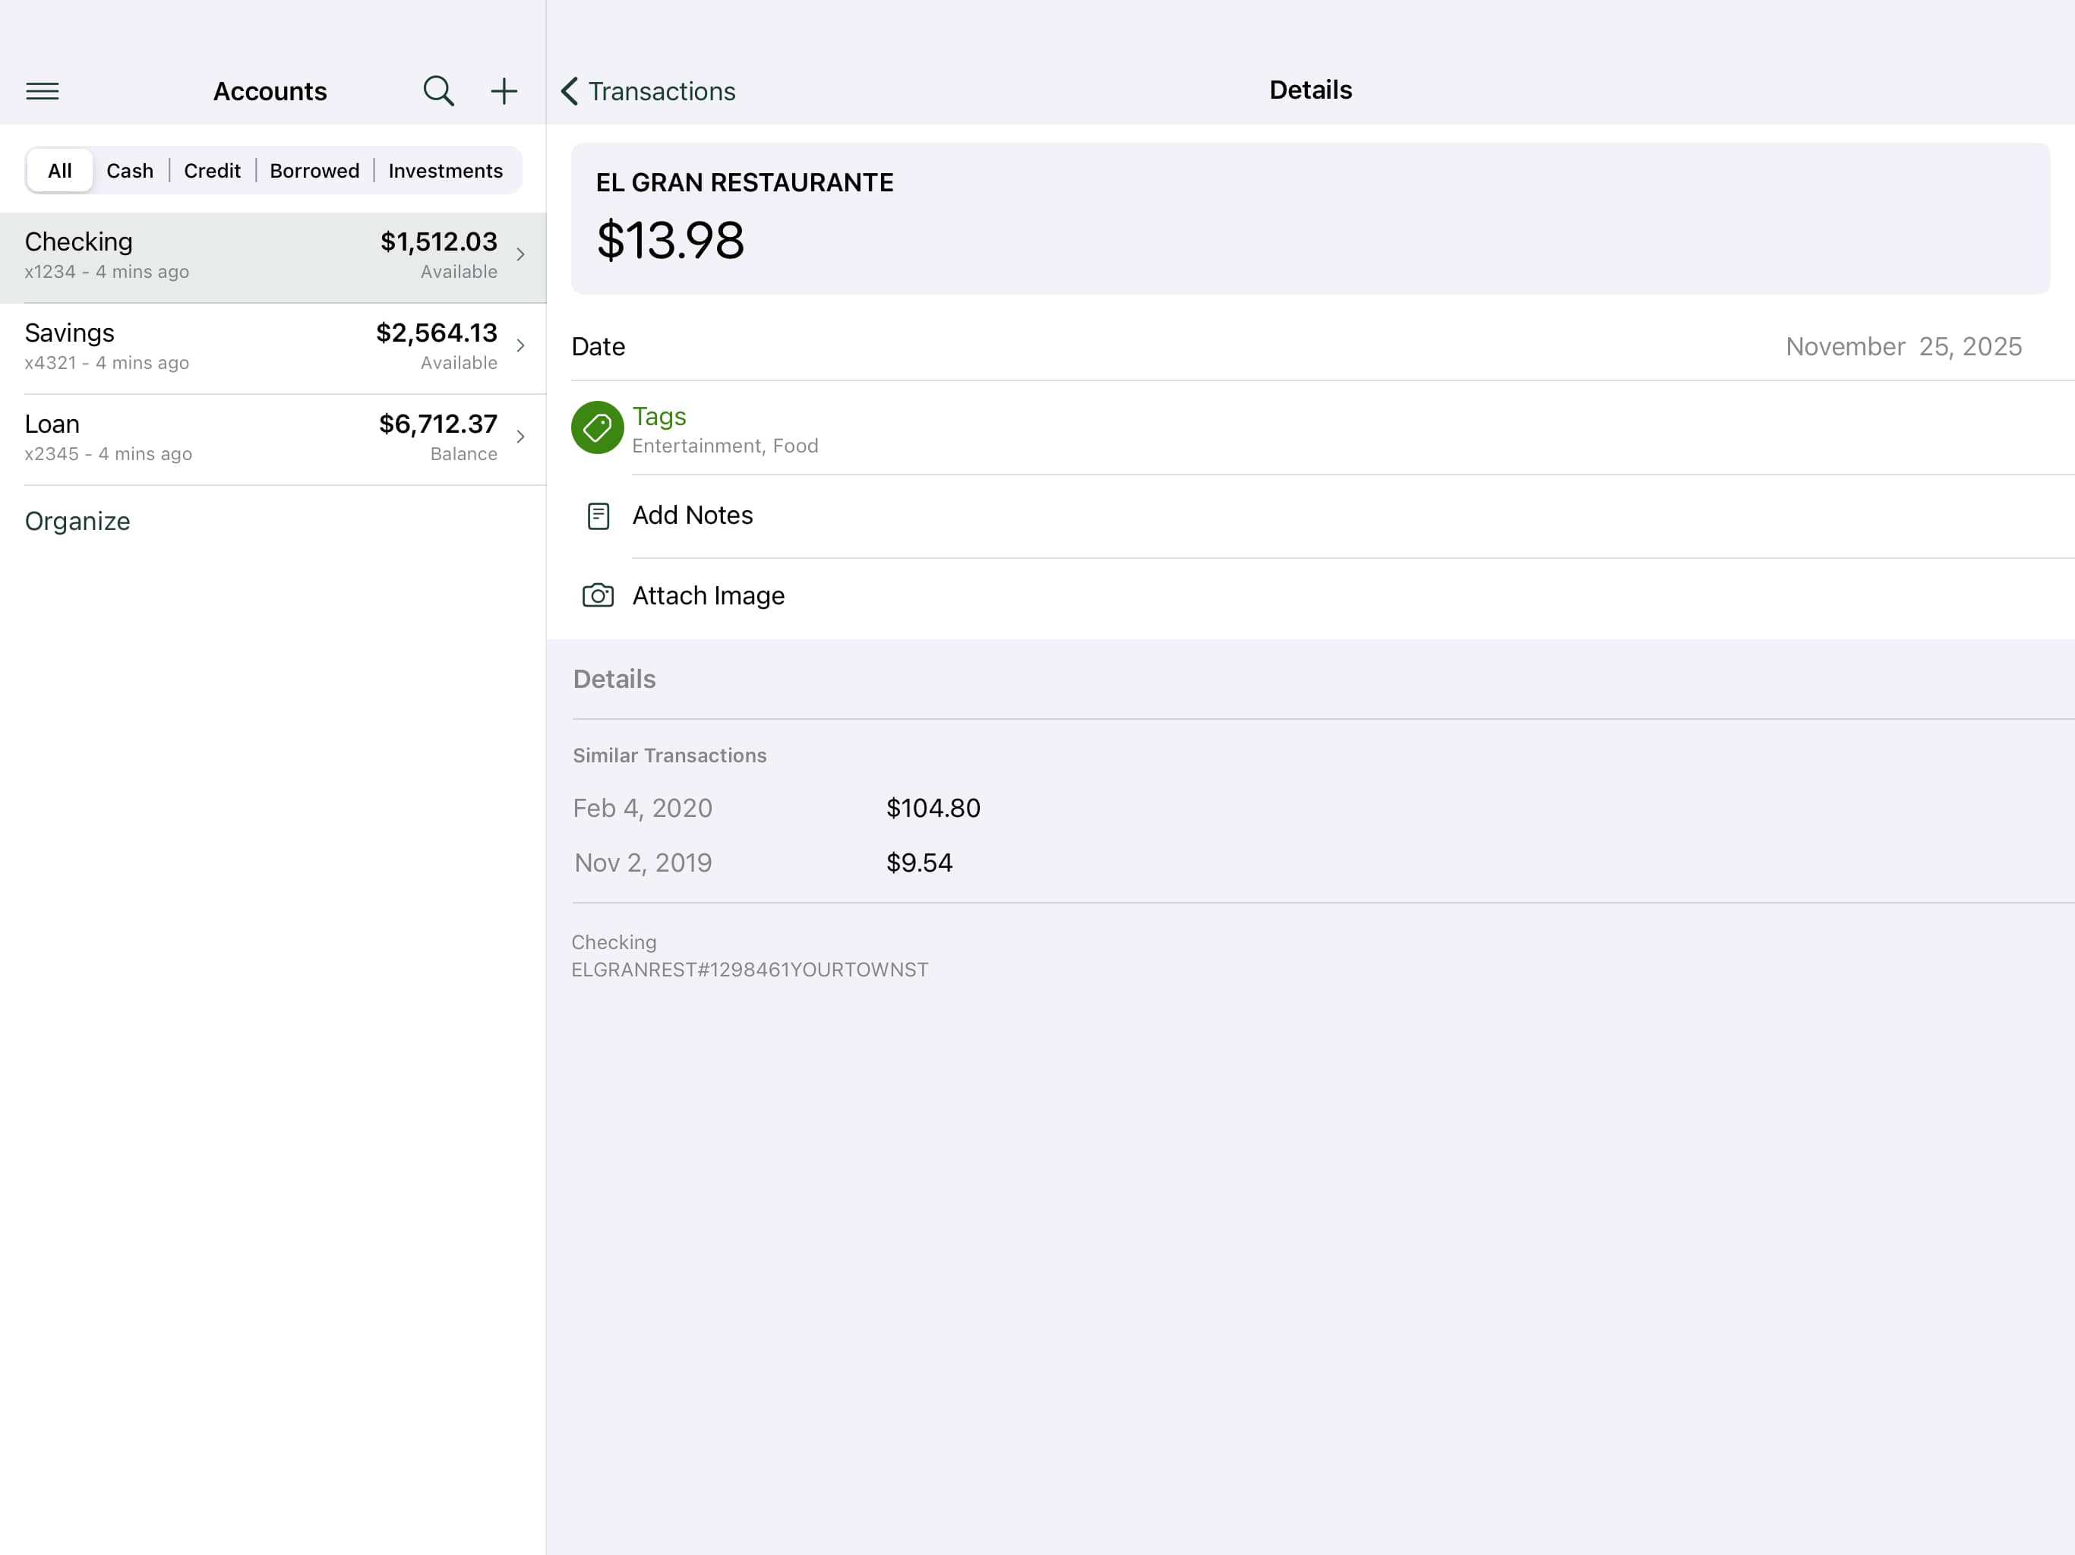The width and height of the screenshot is (2075, 1555).
Task: Tap the $6,712.37 Loan balance
Action: 438,424
